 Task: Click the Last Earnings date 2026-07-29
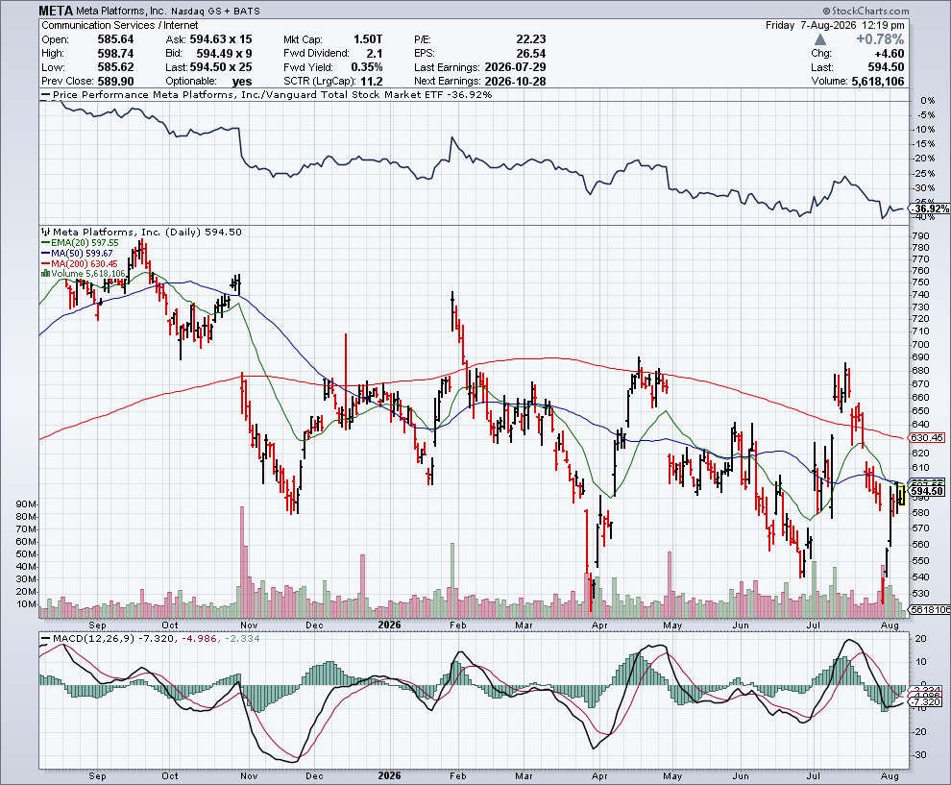516,67
